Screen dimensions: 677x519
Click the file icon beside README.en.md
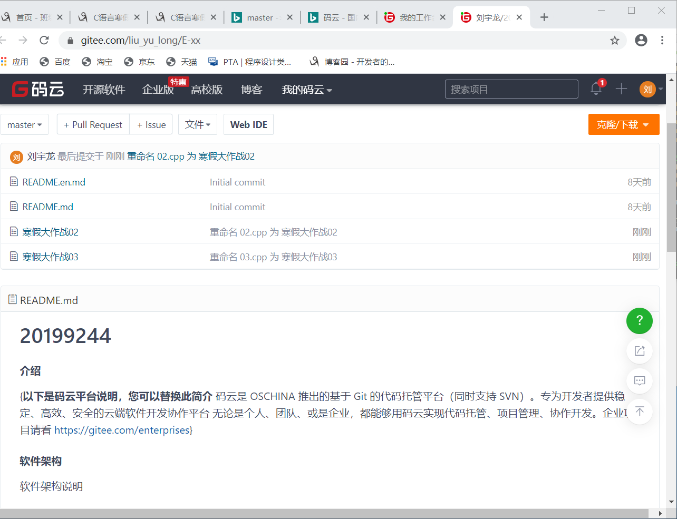click(x=14, y=182)
